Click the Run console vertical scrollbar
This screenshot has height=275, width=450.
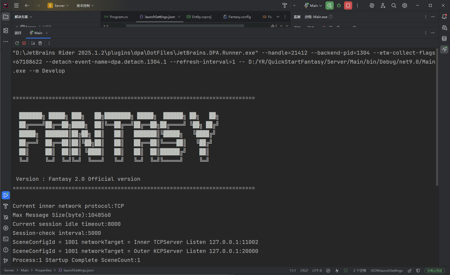(x=437, y=117)
